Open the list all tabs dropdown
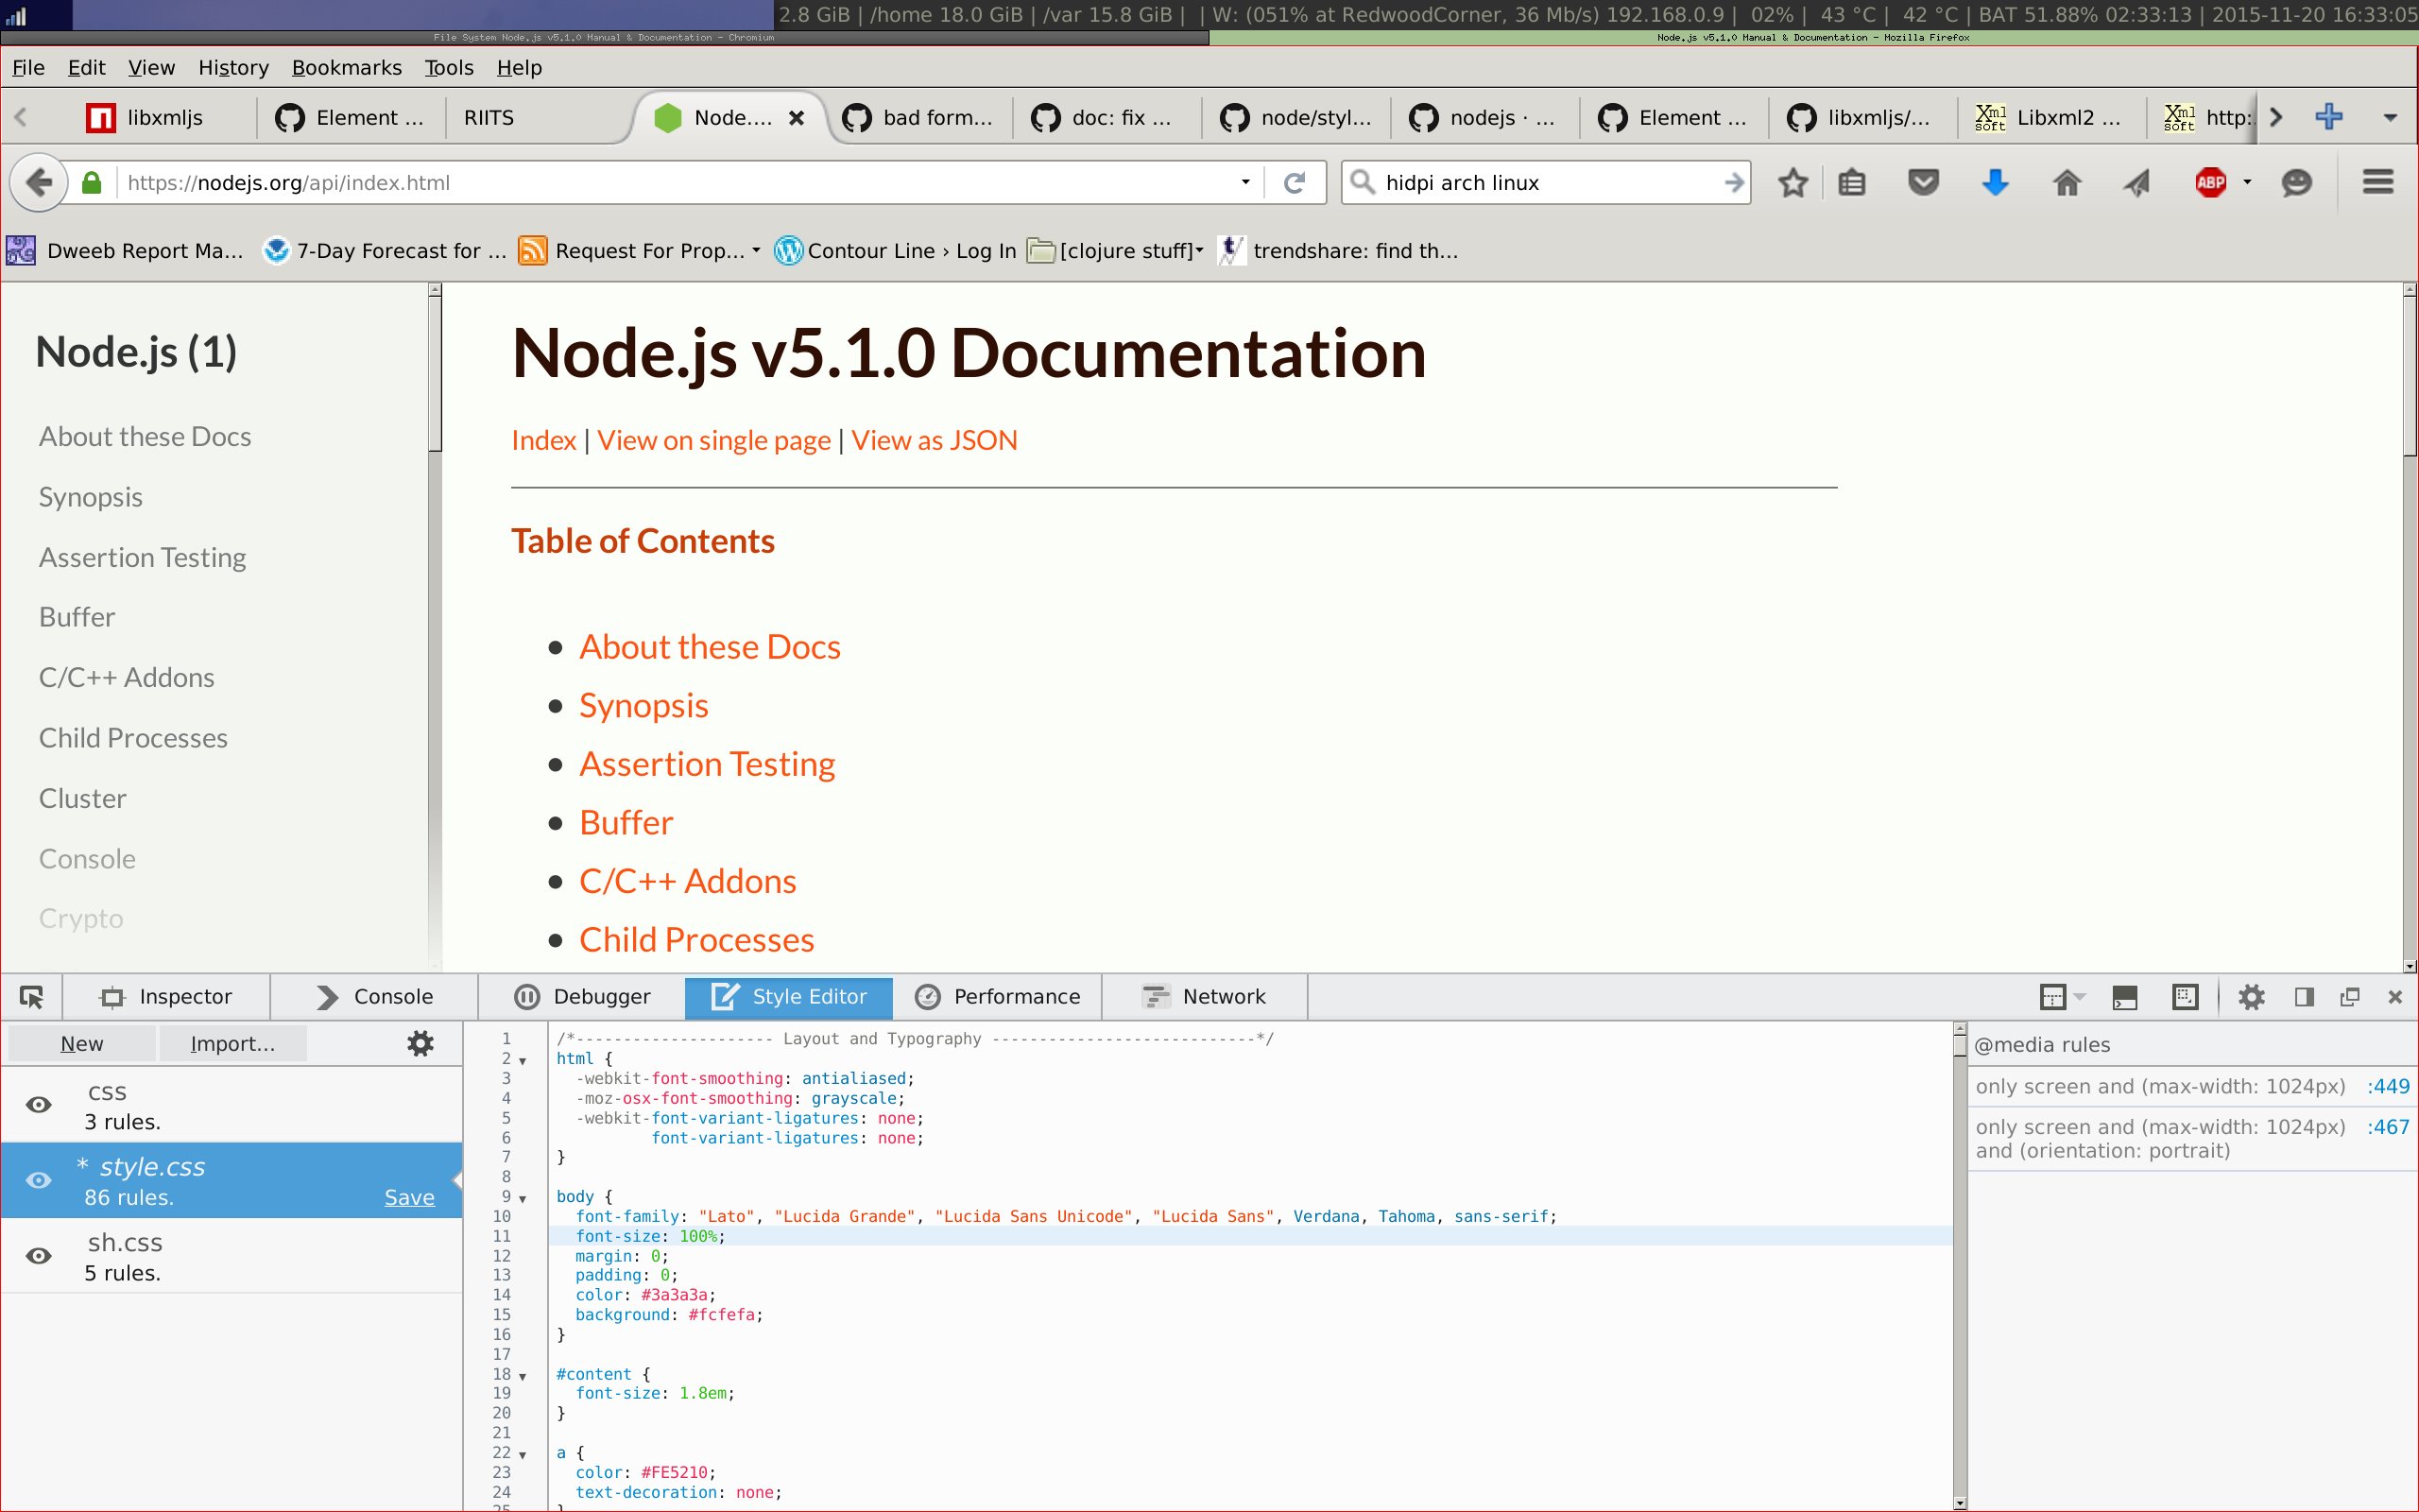Screen dimensions: 2419x1512 click(2391, 117)
